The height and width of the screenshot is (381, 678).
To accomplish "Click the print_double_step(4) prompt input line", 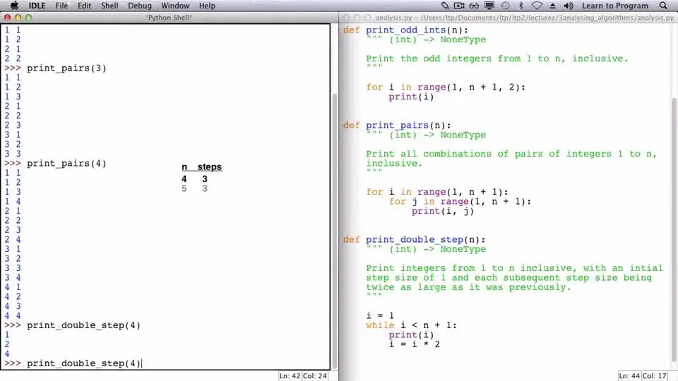I will tap(83, 363).
